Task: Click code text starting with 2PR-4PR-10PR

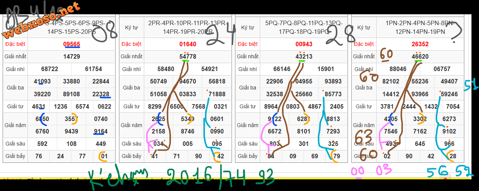Action: click(x=188, y=27)
